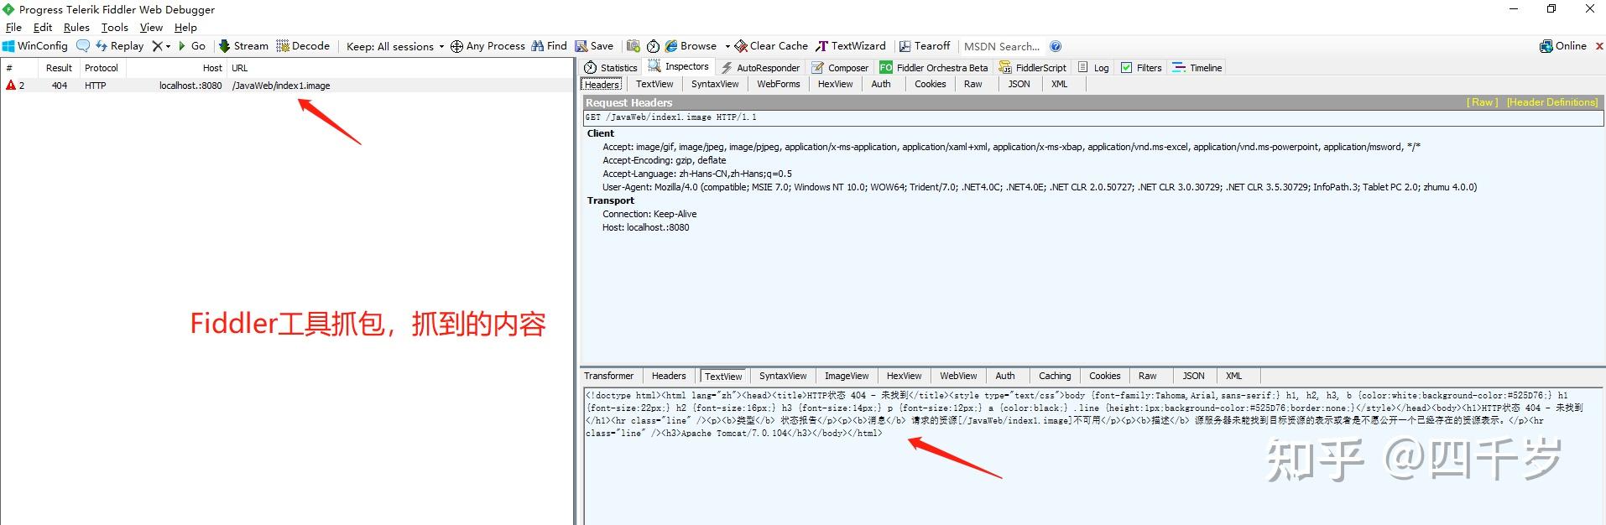Click Any Process target picker
Image resolution: width=1606 pixels, height=525 pixels.
click(488, 46)
